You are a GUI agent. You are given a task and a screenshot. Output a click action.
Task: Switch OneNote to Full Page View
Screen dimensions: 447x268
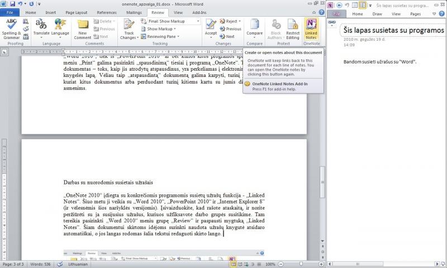click(x=355, y=5)
